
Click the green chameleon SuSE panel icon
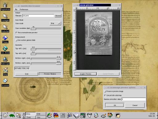[12, 116]
